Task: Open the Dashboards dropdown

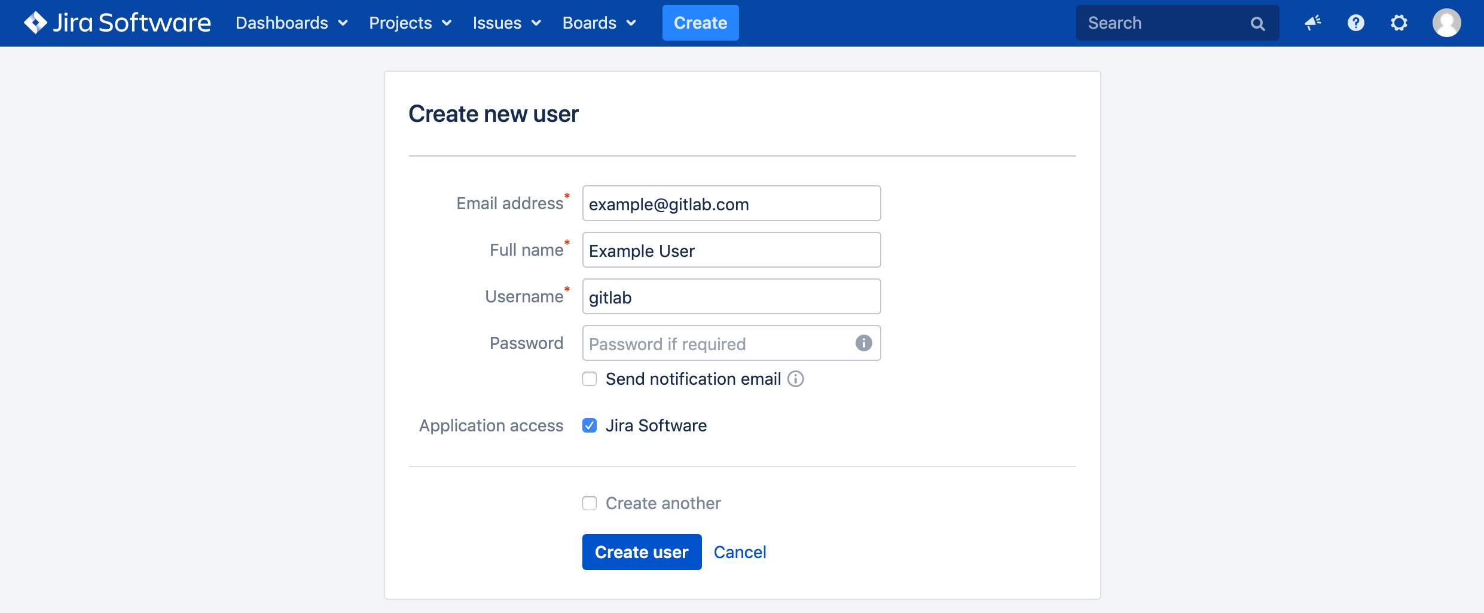Action: coord(291,23)
